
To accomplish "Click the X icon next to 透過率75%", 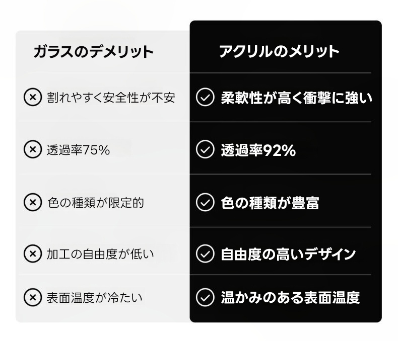I will [x=33, y=149].
